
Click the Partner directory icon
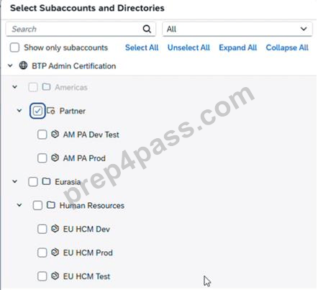51,111
